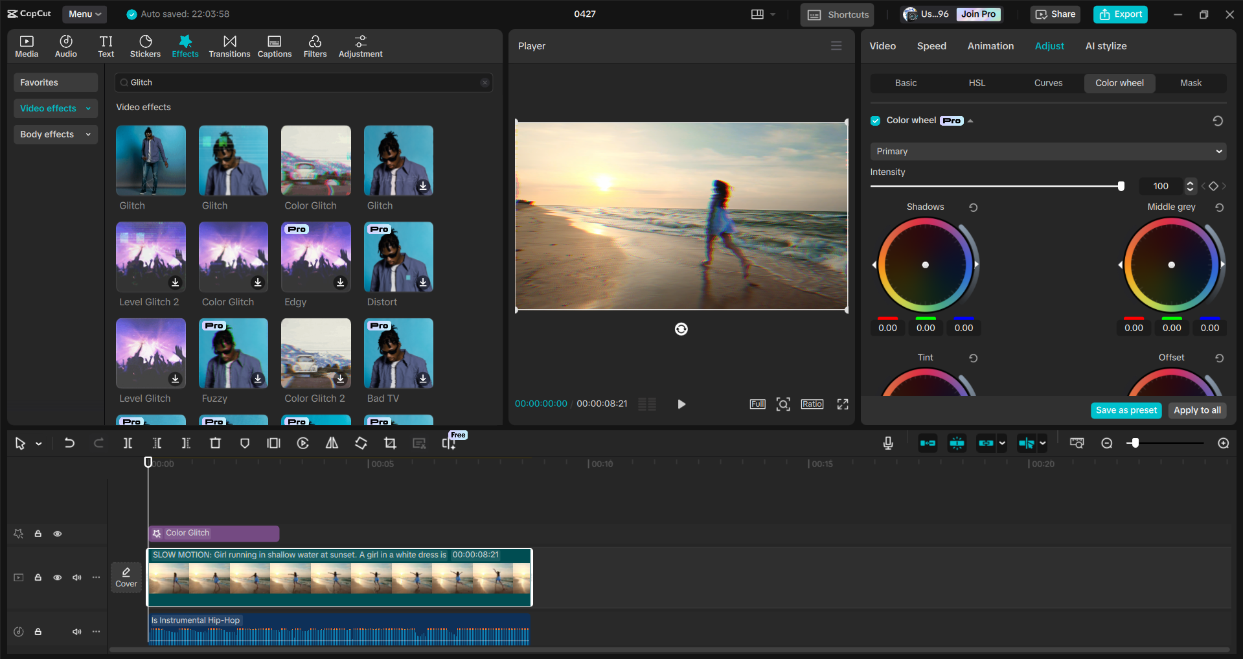Open the Animation tab
1243x659 pixels.
(x=990, y=45)
